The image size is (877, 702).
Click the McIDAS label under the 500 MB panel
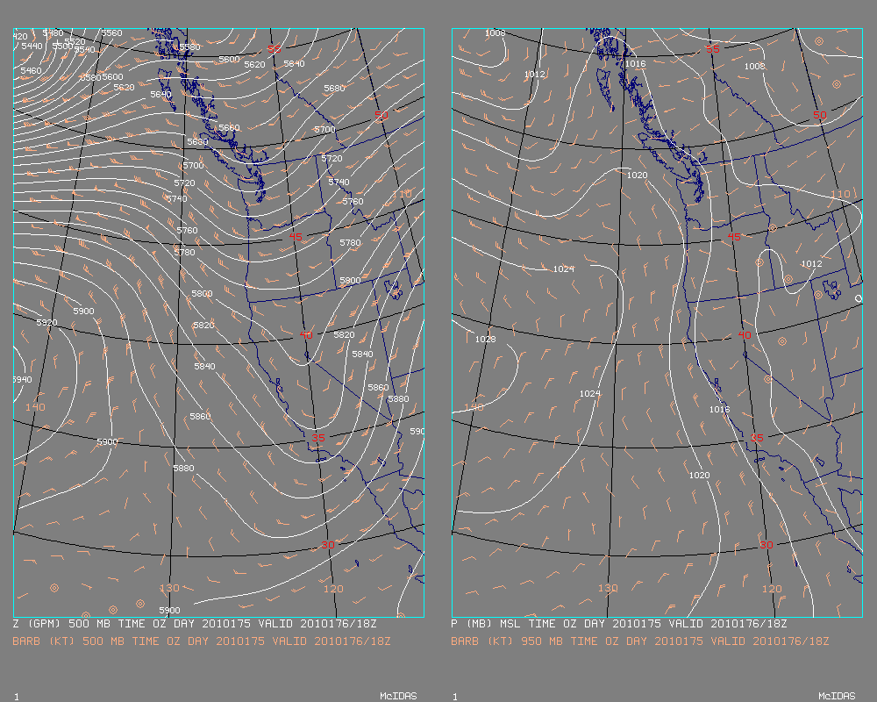[398, 696]
